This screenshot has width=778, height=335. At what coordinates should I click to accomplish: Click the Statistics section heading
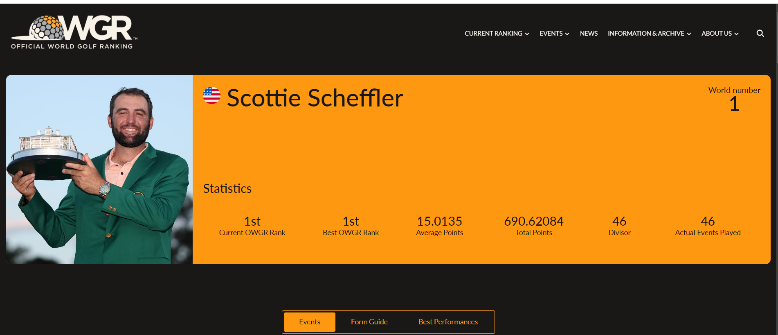pyautogui.click(x=227, y=188)
